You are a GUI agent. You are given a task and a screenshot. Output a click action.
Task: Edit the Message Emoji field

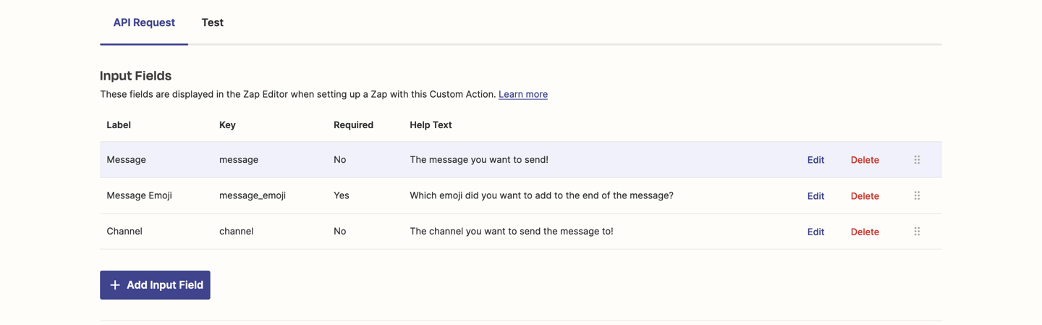816,196
